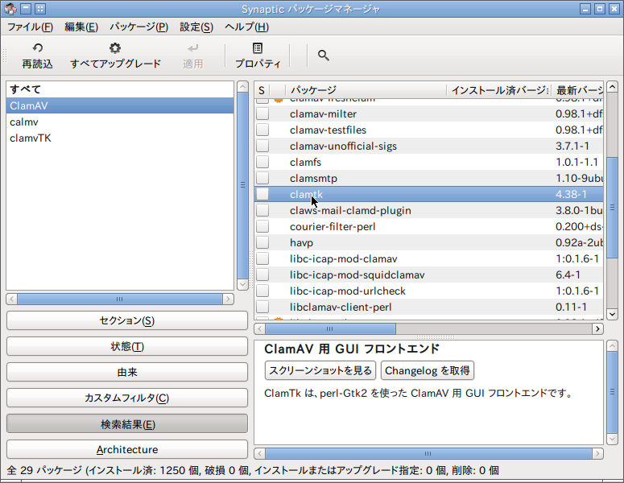624x483 pixels.
Task: Click the window shade button beside the app icon
Action: 26,8
